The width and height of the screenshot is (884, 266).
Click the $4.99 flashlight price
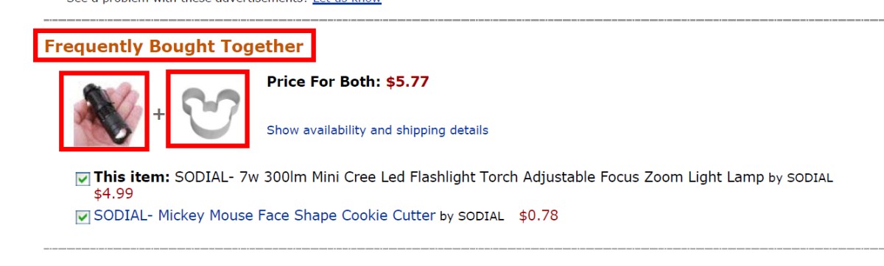point(113,194)
